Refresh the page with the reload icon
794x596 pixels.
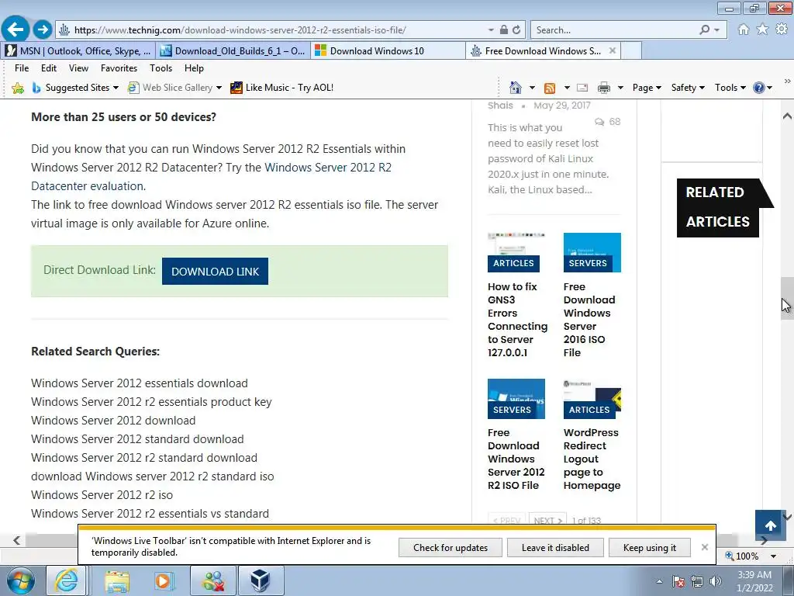coord(516,30)
